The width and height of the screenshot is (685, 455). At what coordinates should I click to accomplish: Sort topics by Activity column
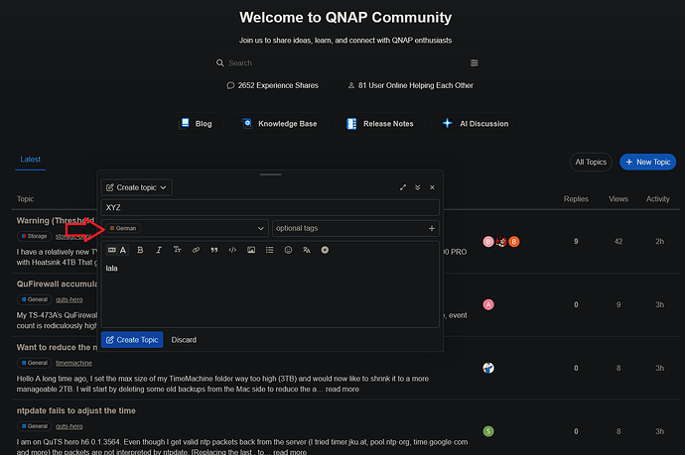point(658,199)
